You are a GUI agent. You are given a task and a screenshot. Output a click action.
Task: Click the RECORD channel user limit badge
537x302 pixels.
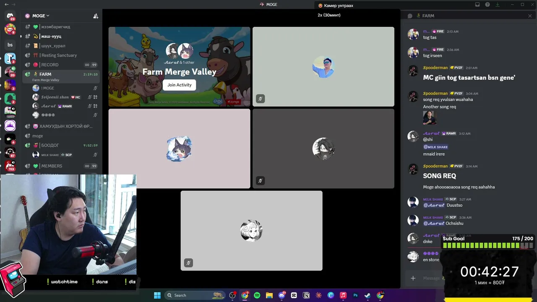(91, 65)
